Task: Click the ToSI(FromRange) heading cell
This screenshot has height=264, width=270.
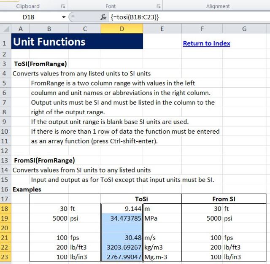Action: tap(40, 64)
